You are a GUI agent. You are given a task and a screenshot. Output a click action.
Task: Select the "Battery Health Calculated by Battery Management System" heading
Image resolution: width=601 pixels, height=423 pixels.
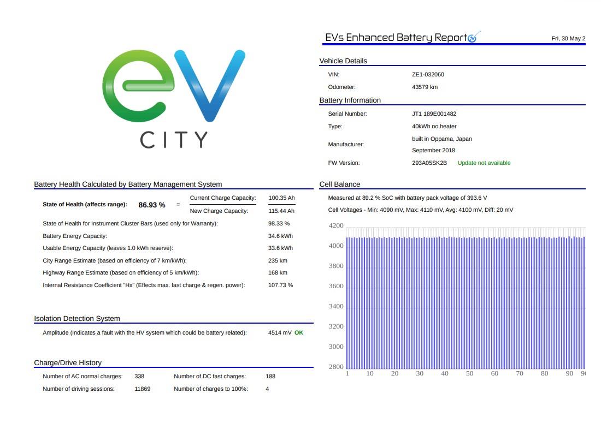(128, 184)
